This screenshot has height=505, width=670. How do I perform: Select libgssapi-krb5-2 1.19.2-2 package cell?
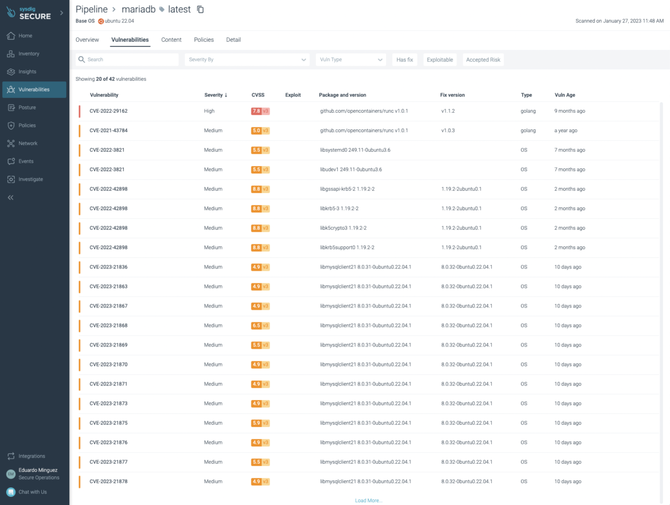click(348, 190)
